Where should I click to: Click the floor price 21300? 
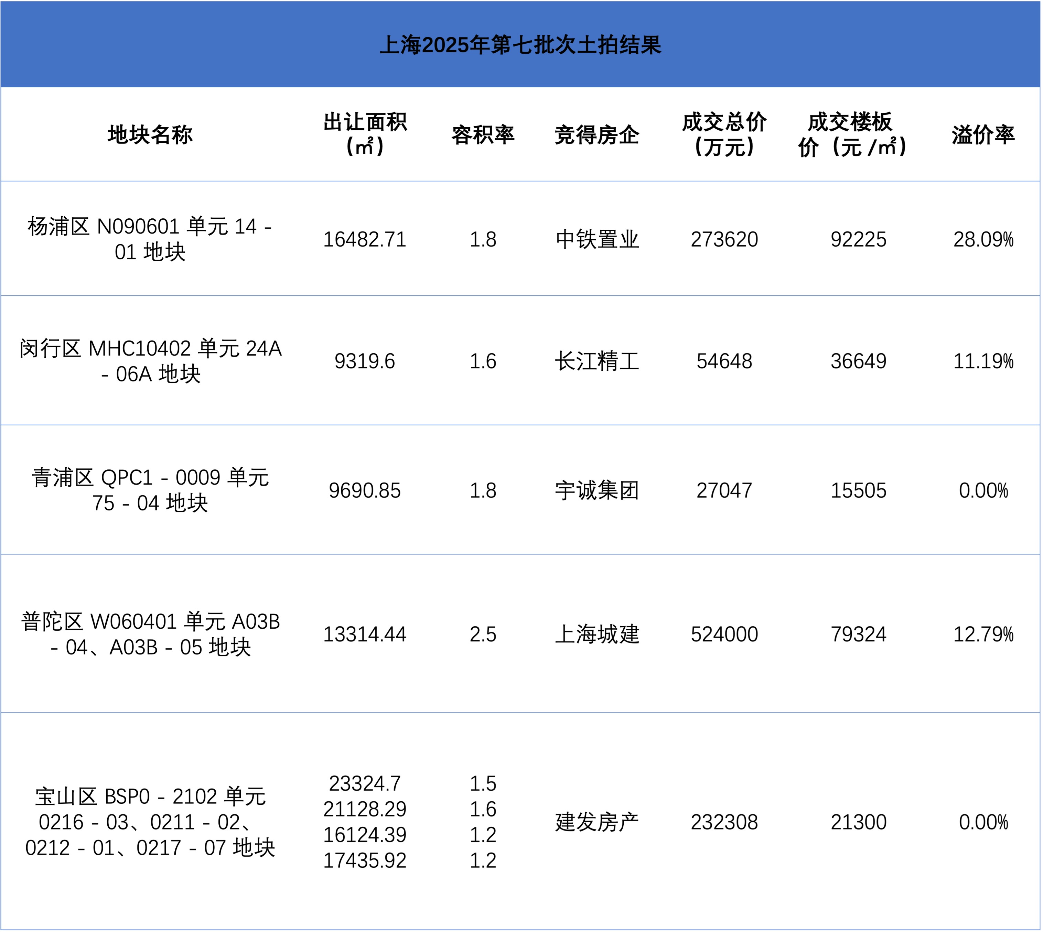coord(859,822)
